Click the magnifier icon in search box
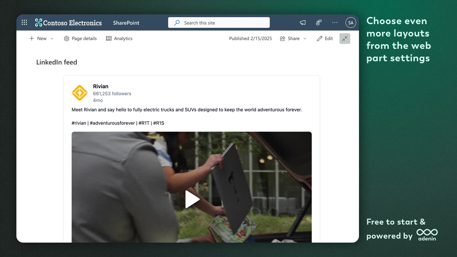Viewport: 457px width, 257px height. click(x=177, y=23)
